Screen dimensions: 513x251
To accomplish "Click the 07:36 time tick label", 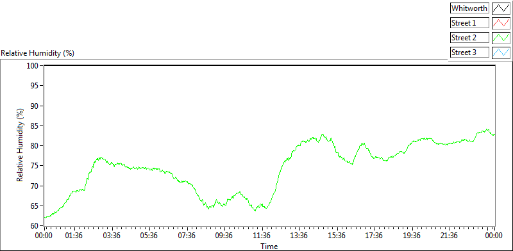I will point(187,236).
